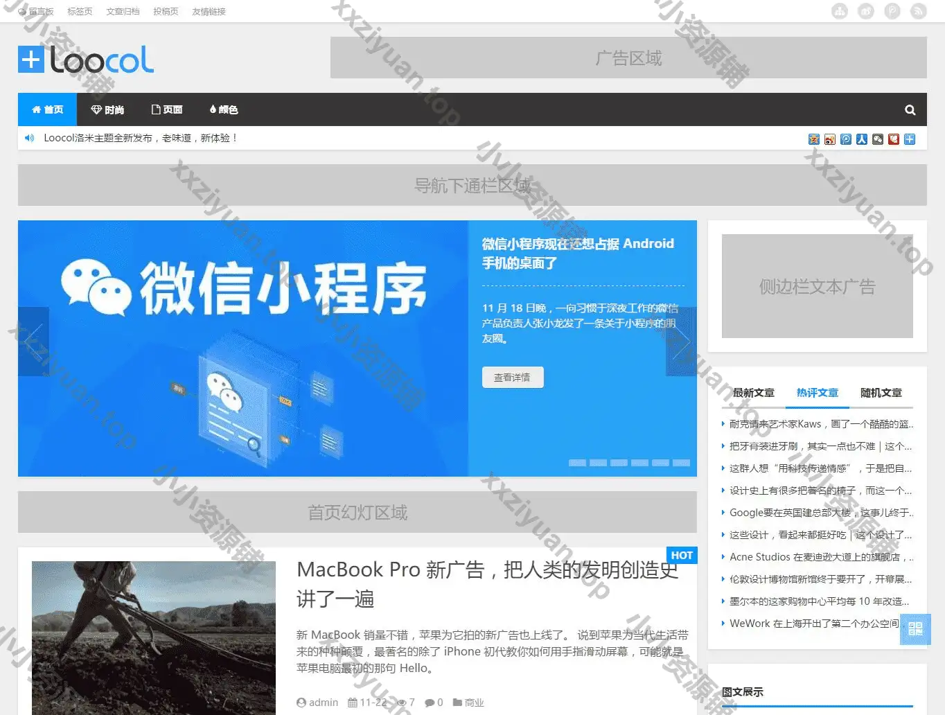The image size is (945, 715).
Task: Select the first slider pagination indicator
Action: tap(577, 463)
